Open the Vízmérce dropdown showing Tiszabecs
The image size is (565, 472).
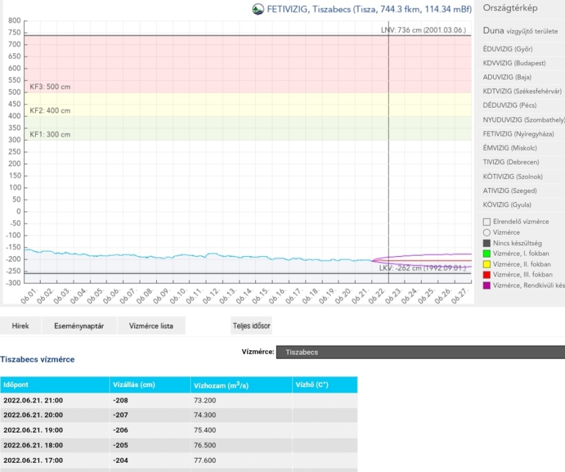click(421, 352)
